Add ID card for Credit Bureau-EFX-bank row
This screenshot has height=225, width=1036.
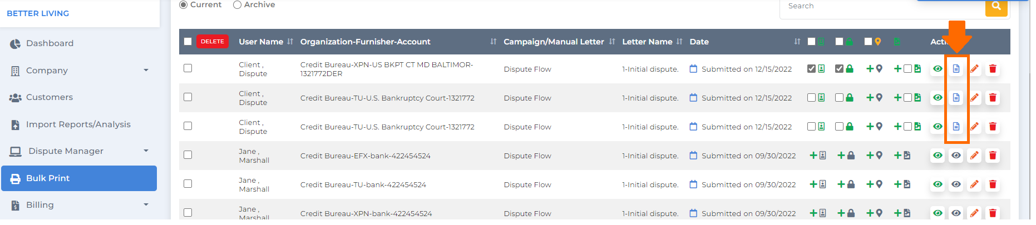pos(818,156)
